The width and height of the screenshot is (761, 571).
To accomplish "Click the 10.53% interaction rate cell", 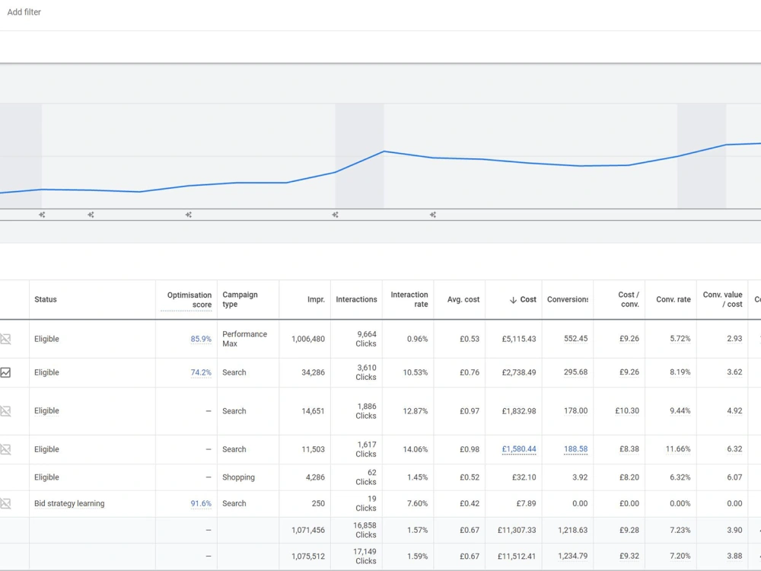I will pyautogui.click(x=416, y=372).
